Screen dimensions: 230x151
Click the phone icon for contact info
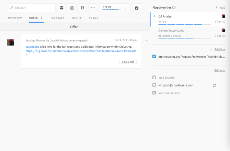point(154,93)
